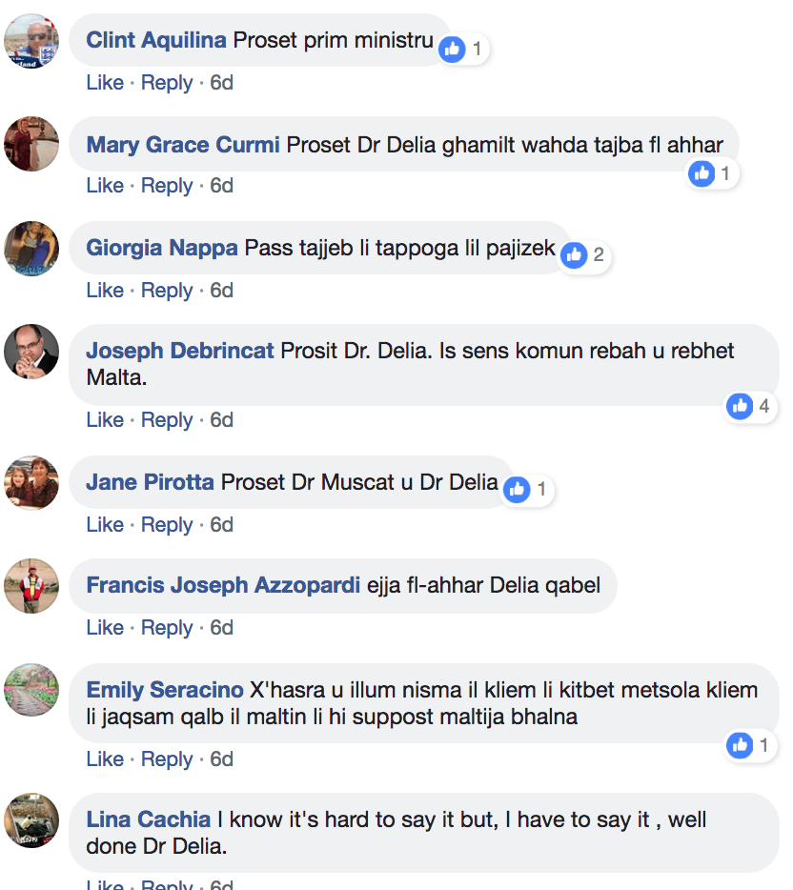Open Lina Cachia's profile name link
The width and height of the screenshot is (793, 890).
(148, 819)
